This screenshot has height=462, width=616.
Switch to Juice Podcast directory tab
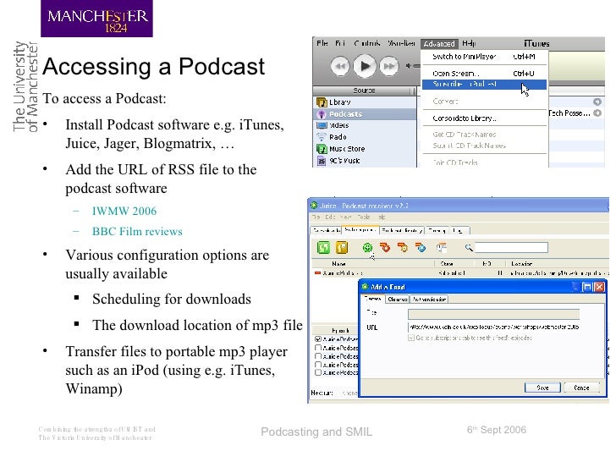[401, 231]
